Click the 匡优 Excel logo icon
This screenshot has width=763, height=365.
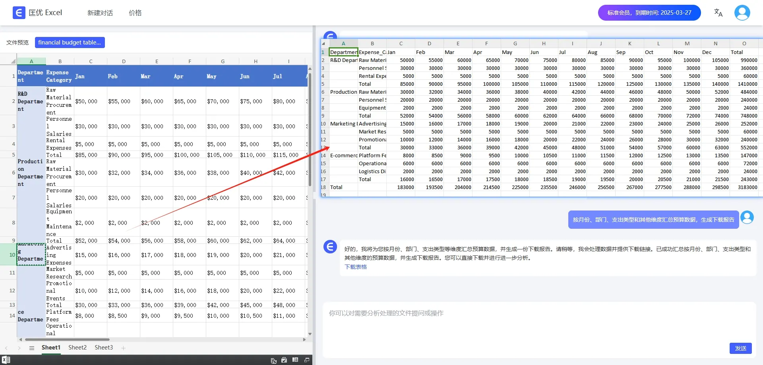pos(19,13)
